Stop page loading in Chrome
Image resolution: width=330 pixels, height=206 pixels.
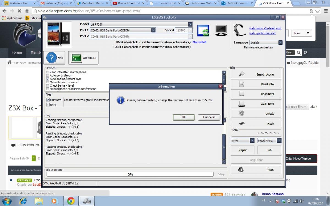coord(20,11)
